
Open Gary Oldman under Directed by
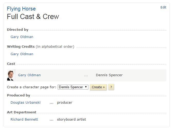click(x=22, y=37)
